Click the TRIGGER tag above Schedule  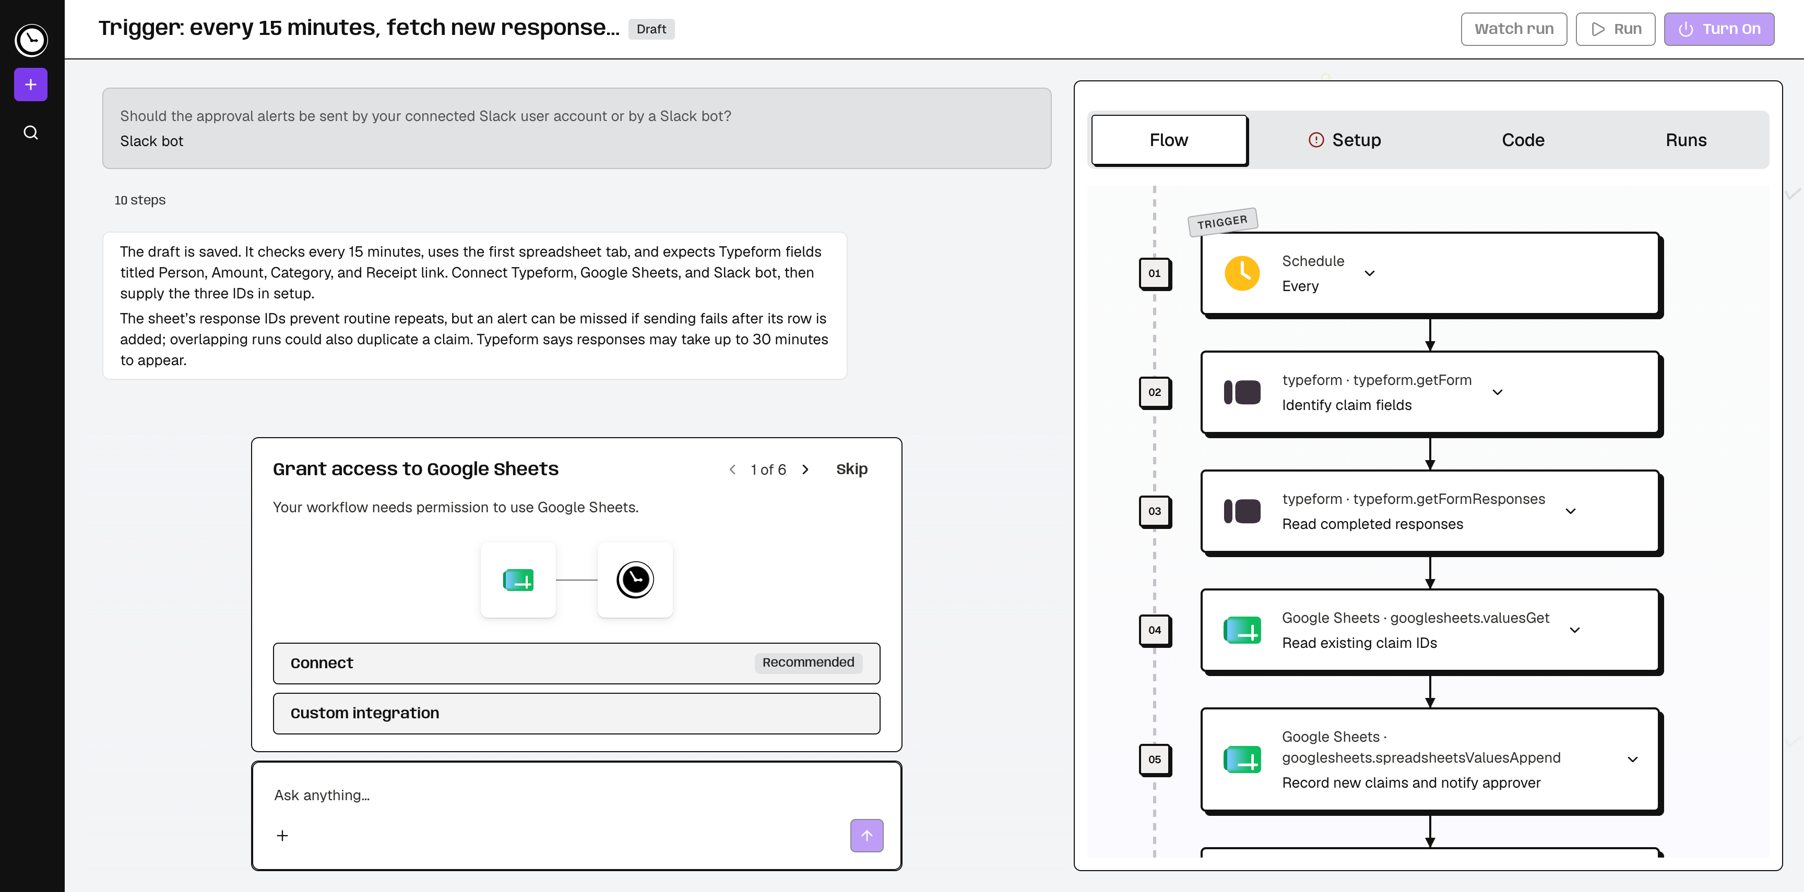click(1222, 222)
